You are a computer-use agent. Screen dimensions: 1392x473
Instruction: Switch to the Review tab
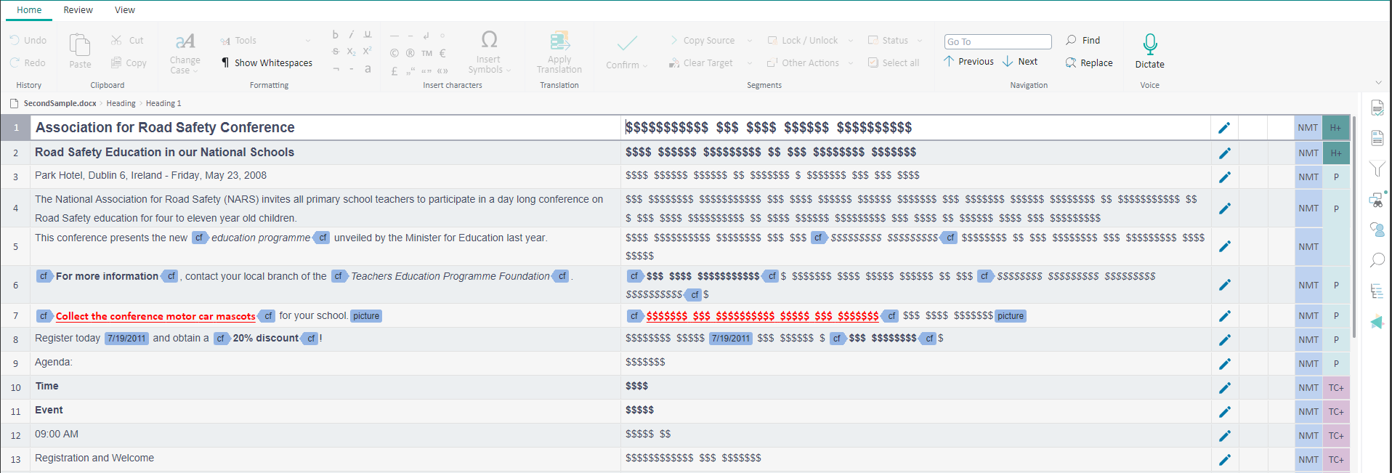[x=78, y=10]
